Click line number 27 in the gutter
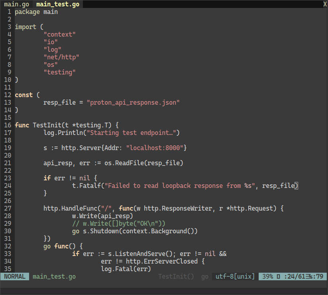328x295 pixels. coord(8,208)
